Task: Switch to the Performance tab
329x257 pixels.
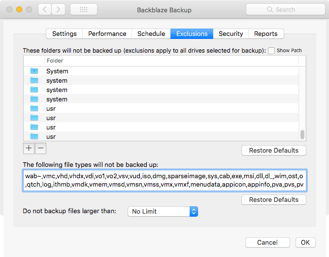Action: pos(107,34)
